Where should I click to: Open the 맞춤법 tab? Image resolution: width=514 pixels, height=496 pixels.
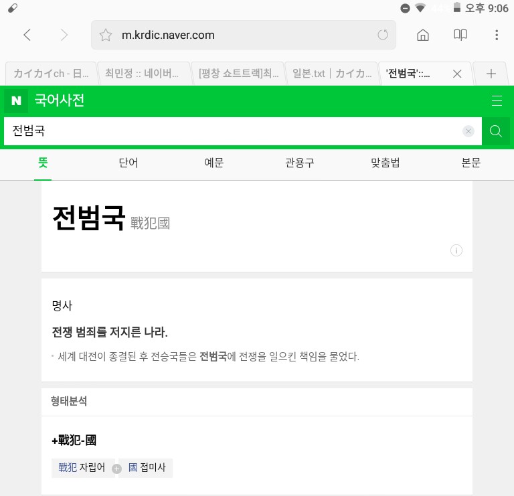coord(385,163)
